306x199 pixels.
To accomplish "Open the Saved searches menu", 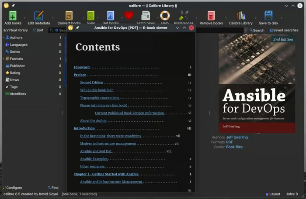I will click(x=284, y=30).
